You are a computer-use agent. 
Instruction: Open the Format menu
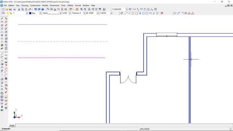tap(78, 5)
